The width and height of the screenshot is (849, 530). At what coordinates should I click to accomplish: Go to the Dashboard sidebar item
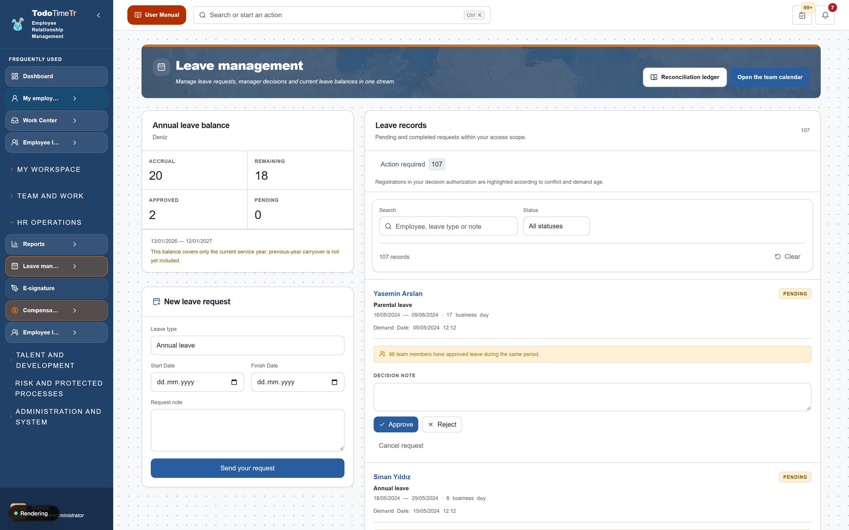[57, 76]
